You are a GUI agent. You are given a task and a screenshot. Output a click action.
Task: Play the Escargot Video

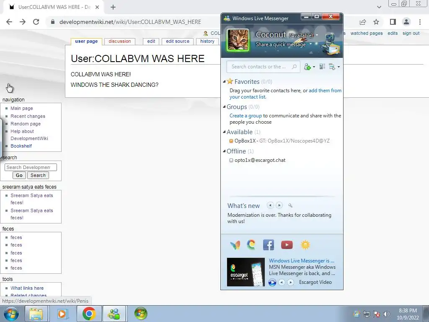272,282
